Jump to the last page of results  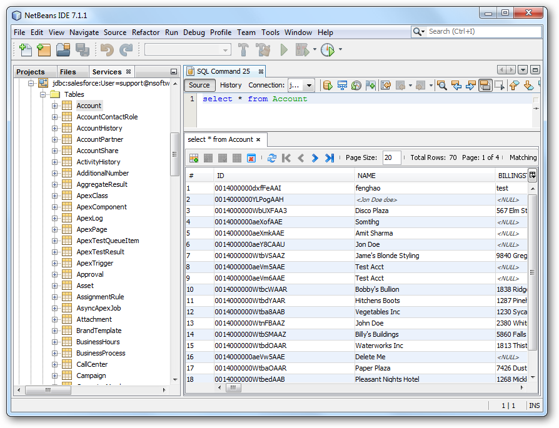click(x=330, y=158)
